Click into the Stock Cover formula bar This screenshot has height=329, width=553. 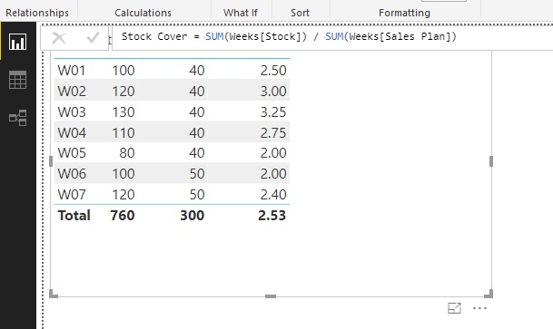point(331,38)
